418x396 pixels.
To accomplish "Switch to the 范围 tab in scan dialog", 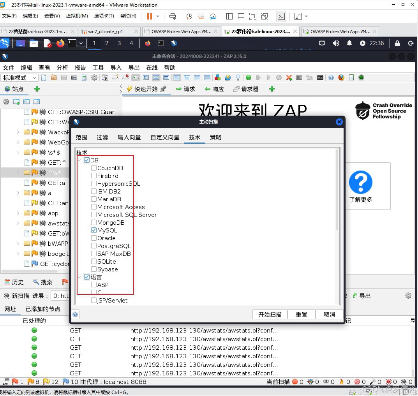I will click(x=81, y=137).
